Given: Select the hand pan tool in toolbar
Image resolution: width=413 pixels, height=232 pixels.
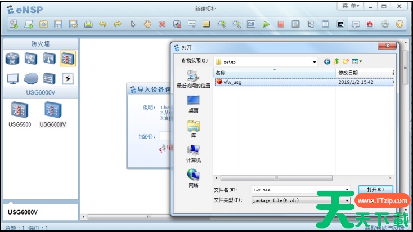Looking at the screenshot, I should click(x=148, y=24).
